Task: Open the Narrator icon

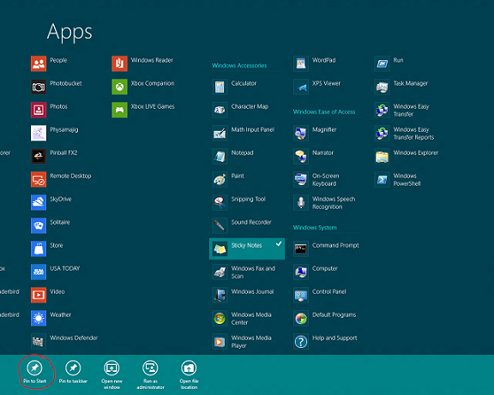Action: click(301, 156)
